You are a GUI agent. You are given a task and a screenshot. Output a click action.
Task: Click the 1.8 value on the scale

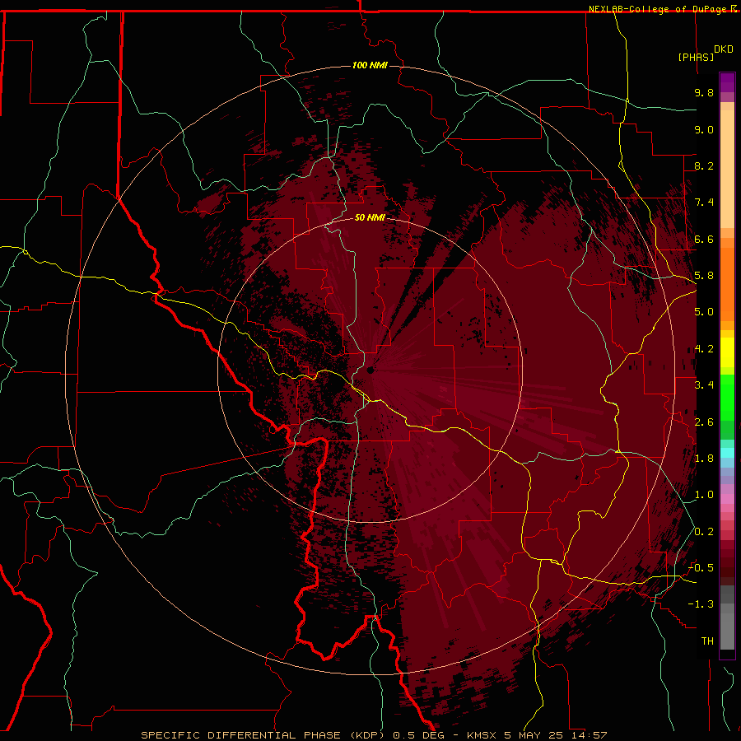pos(704,459)
